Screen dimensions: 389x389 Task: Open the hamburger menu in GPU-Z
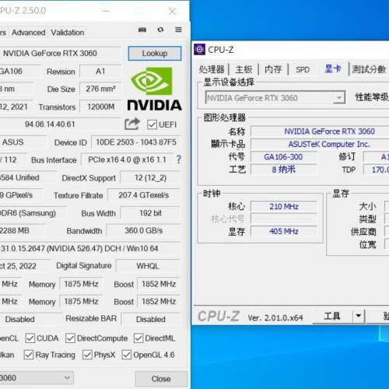[178, 30]
